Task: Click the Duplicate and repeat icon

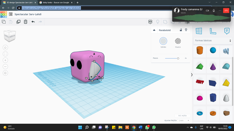Action: point(18,22)
